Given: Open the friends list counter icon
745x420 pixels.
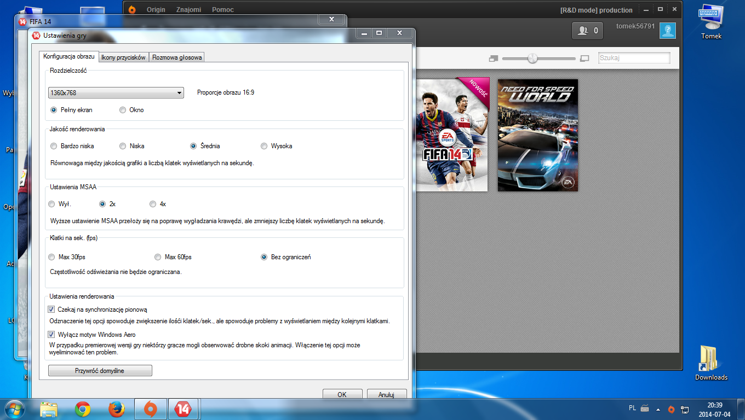Looking at the screenshot, I should (588, 31).
